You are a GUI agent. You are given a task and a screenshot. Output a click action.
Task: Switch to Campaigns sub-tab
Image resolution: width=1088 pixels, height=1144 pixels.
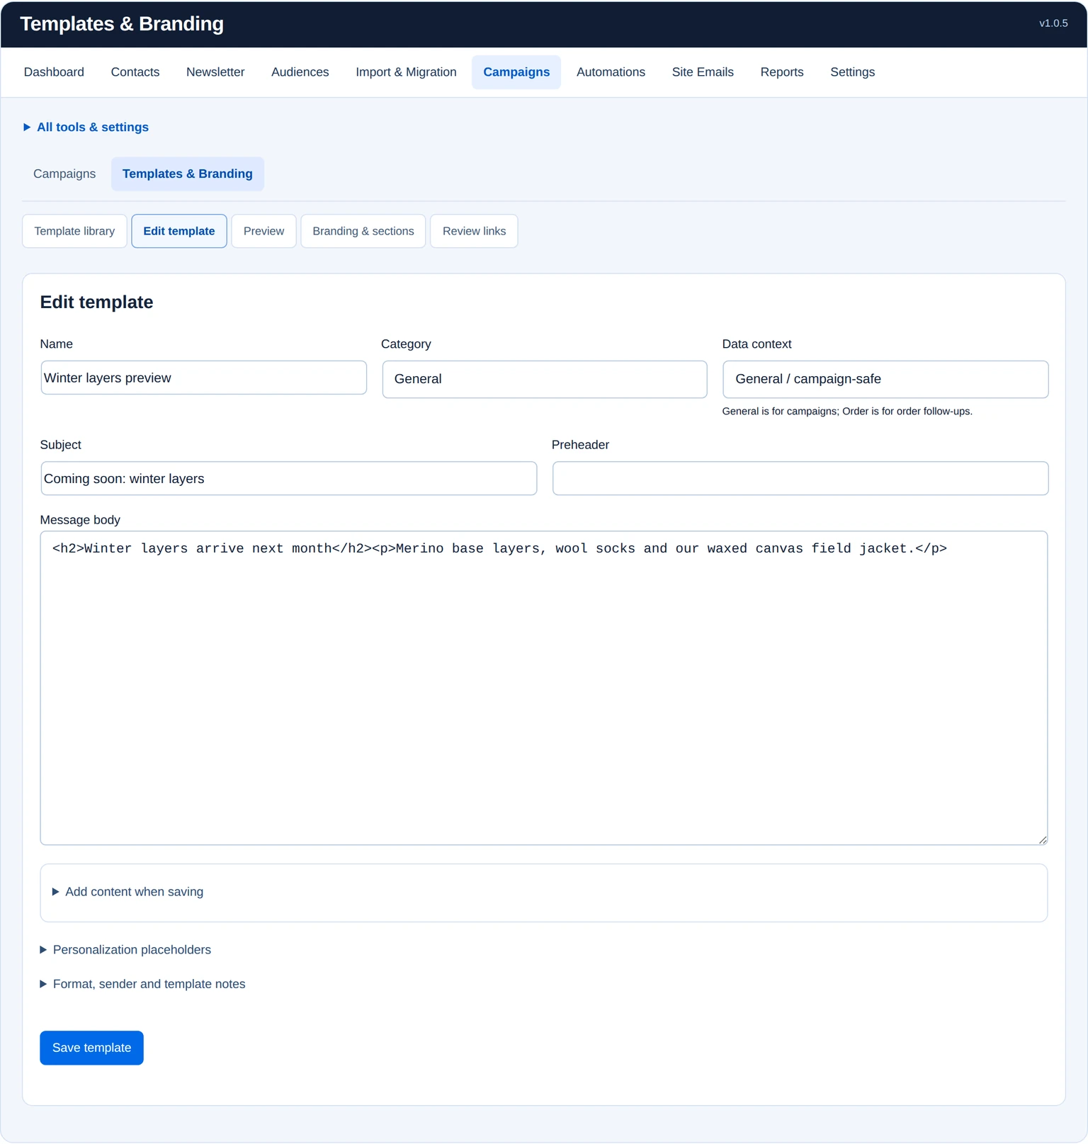click(64, 174)
